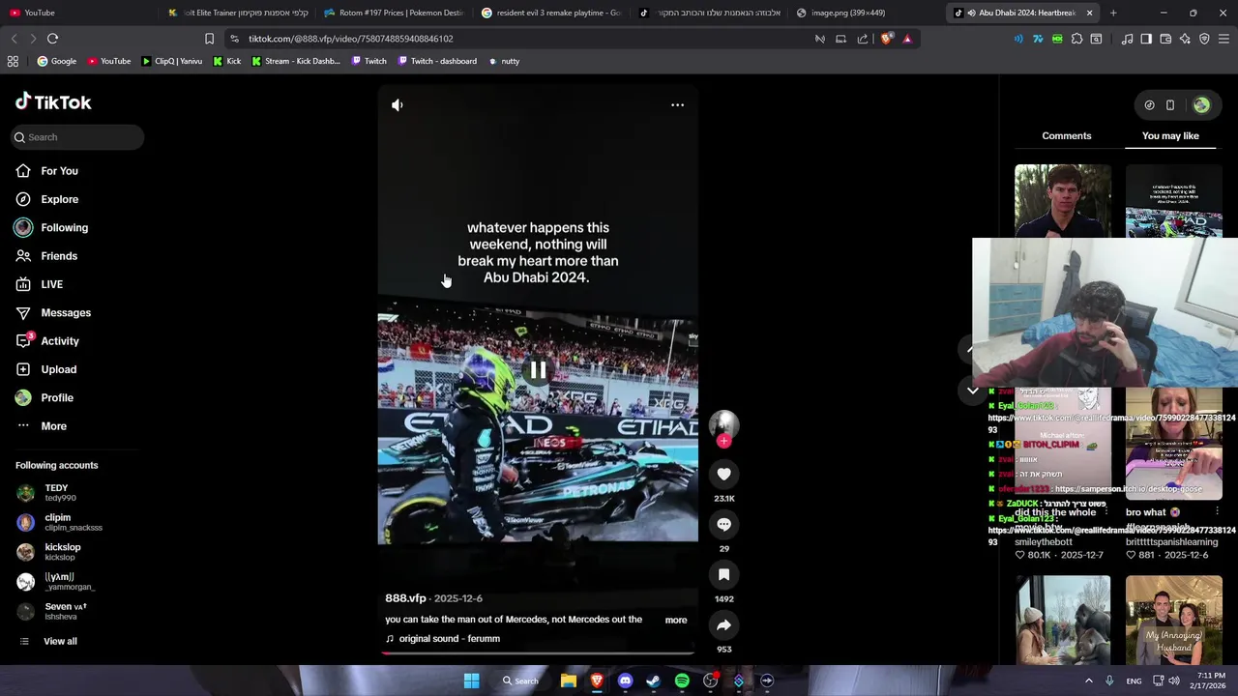Open the profile avatar menu at top right

(x=1201, y=105)
